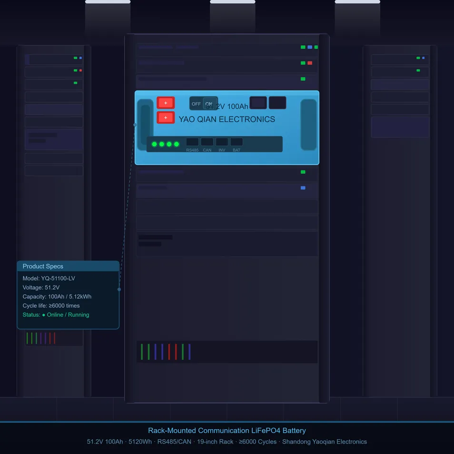Click the left battery handle
The height and width of the screenshot is (454, 454).
tap(145, 125)
